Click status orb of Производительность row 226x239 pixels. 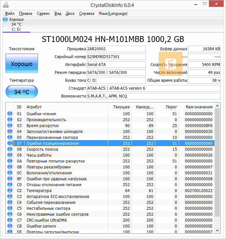point(10,119)
